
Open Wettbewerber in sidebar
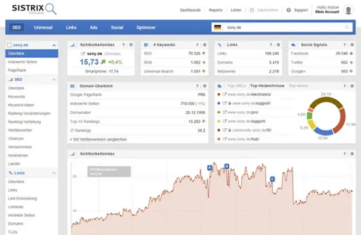tap(20, 130)
